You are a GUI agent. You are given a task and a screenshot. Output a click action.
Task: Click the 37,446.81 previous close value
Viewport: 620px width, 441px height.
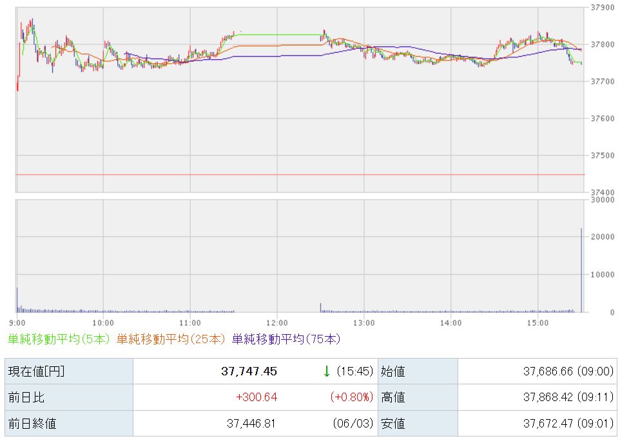click(x=251, y=423)
